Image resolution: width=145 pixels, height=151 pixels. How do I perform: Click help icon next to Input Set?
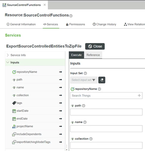[x=85, y=73]
